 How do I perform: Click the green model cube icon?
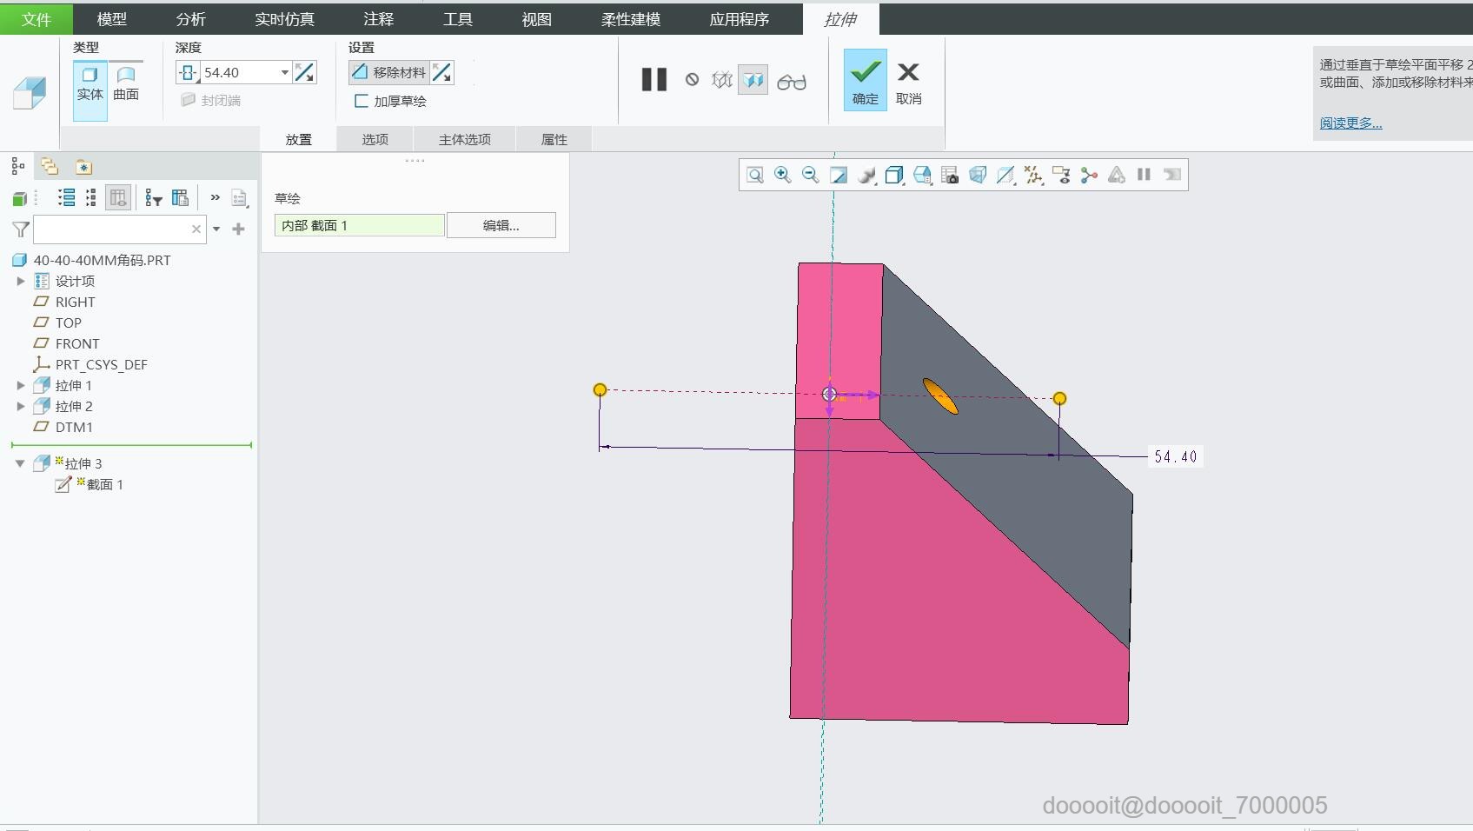[19, 199]
